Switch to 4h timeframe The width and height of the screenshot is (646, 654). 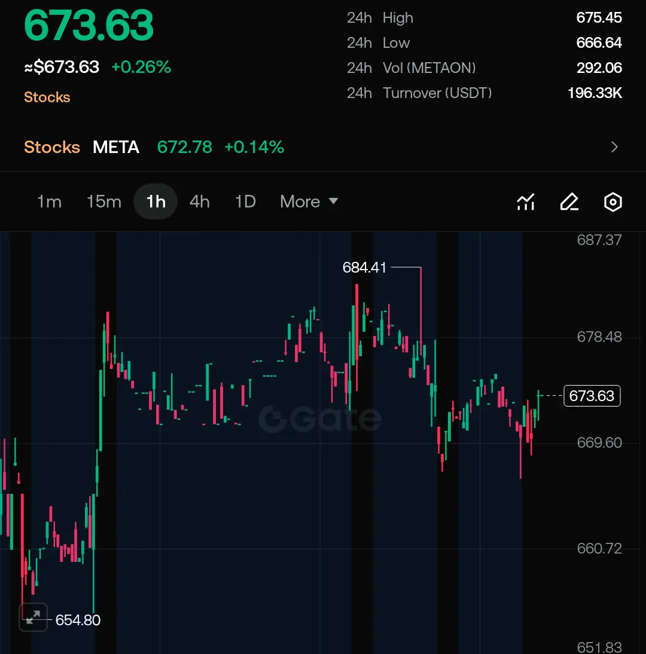tap(199, 201)
